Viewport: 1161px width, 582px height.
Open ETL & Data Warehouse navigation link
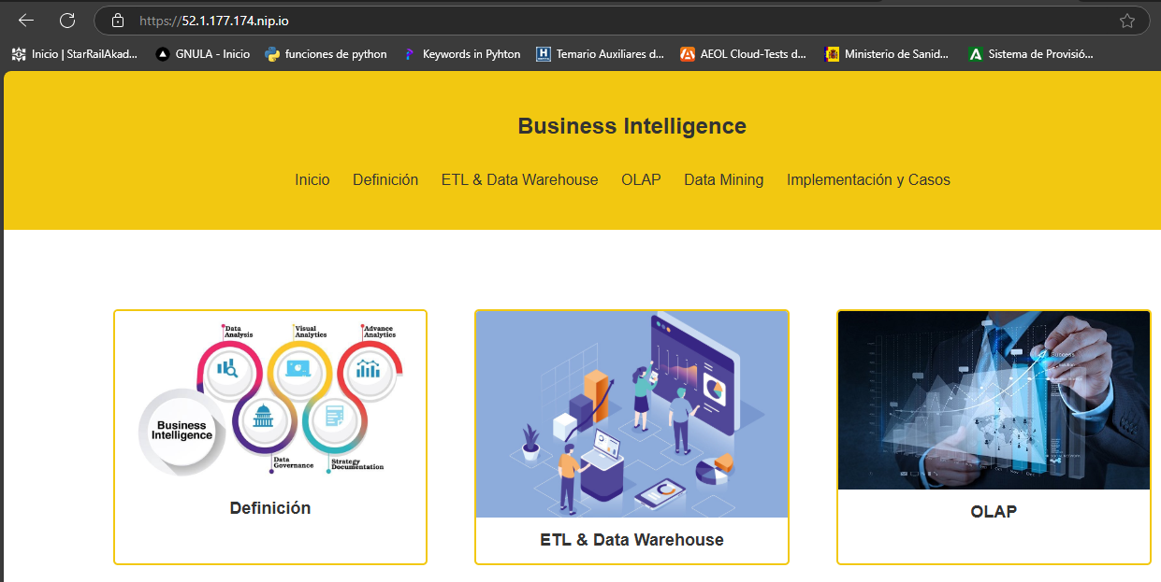(x=519, y=179)
